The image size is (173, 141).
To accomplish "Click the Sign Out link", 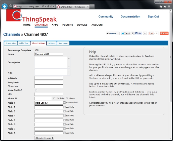I will 153,16.
